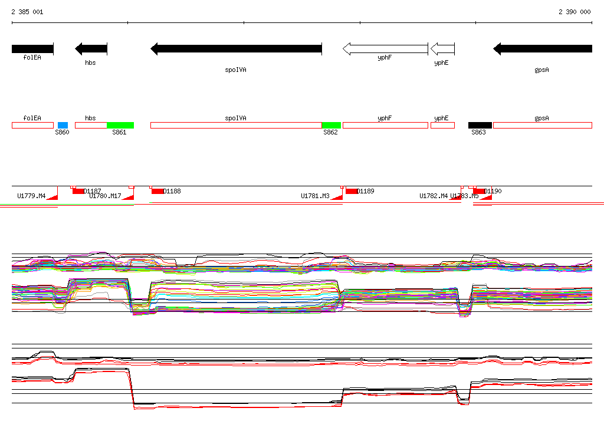604x421 pixels.
Task: Select the green S862 segment box
Action: pos(331,125)
